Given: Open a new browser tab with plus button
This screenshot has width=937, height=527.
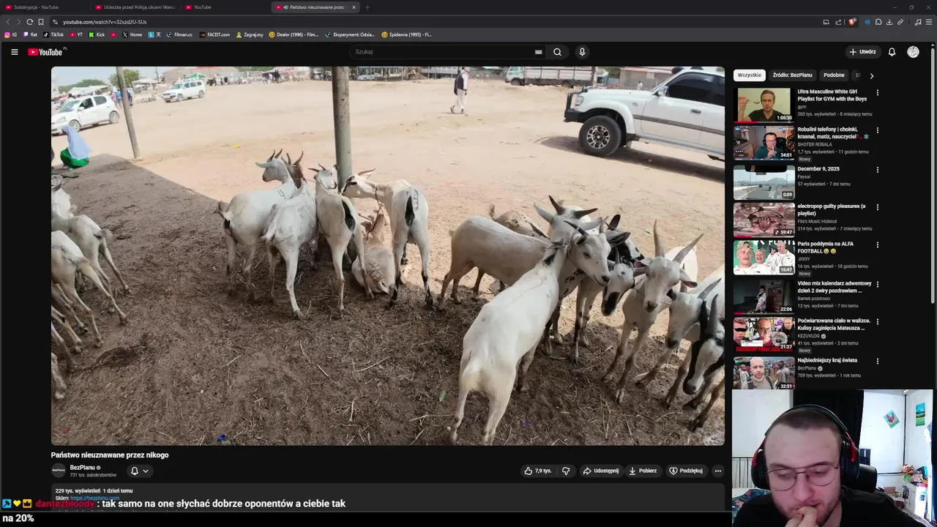Looking at the screenshot, I should (x=367, y=7).
